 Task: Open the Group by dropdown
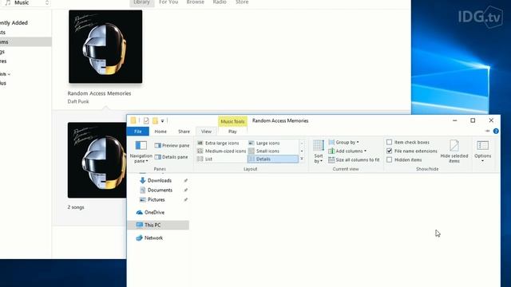(x=344, y=142)
